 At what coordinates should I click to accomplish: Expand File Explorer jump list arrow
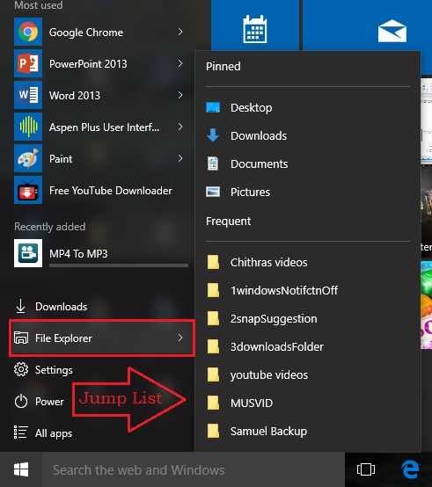(x=180, y=338)
